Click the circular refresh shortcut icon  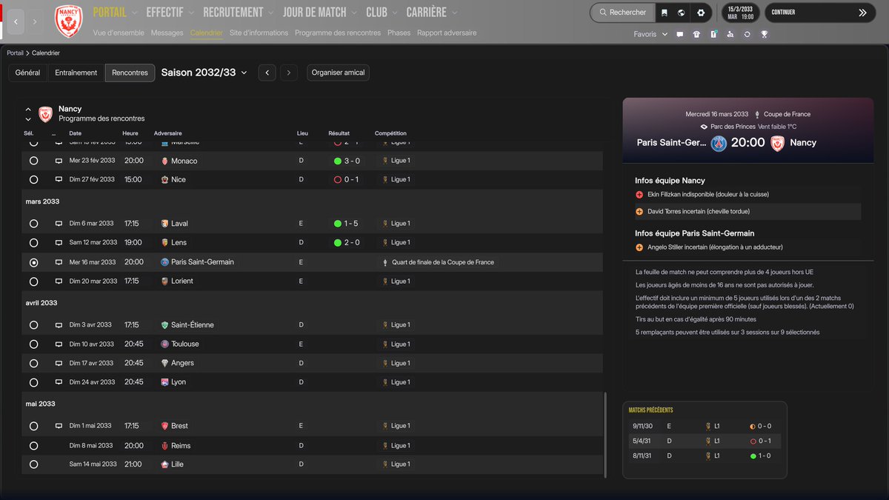(748, 34)
